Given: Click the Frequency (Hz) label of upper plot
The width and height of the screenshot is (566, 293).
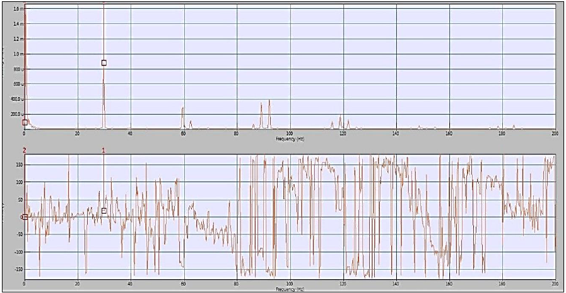Looking at the screenshot, I should point(290,138).
